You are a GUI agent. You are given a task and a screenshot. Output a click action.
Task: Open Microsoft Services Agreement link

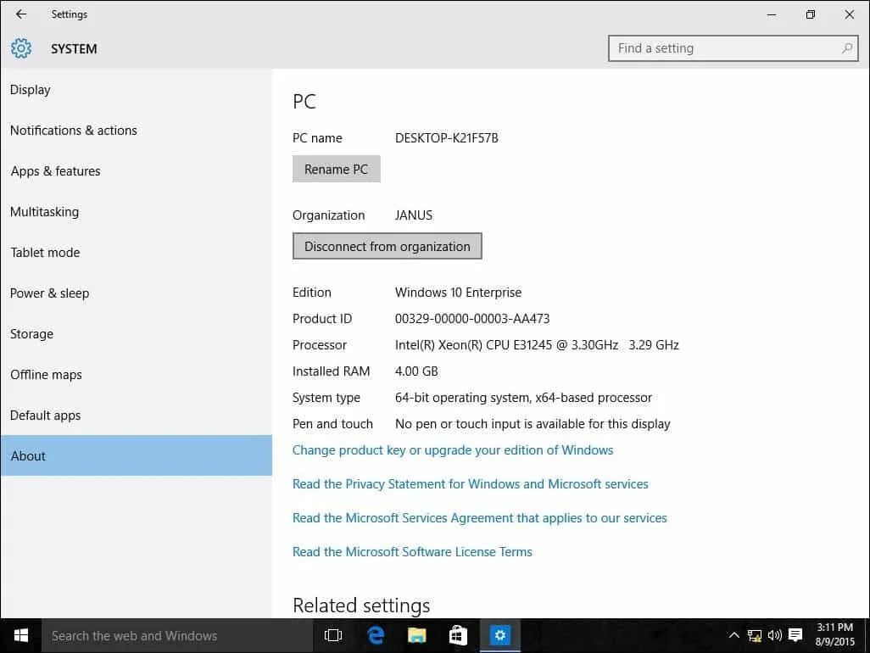480,517
